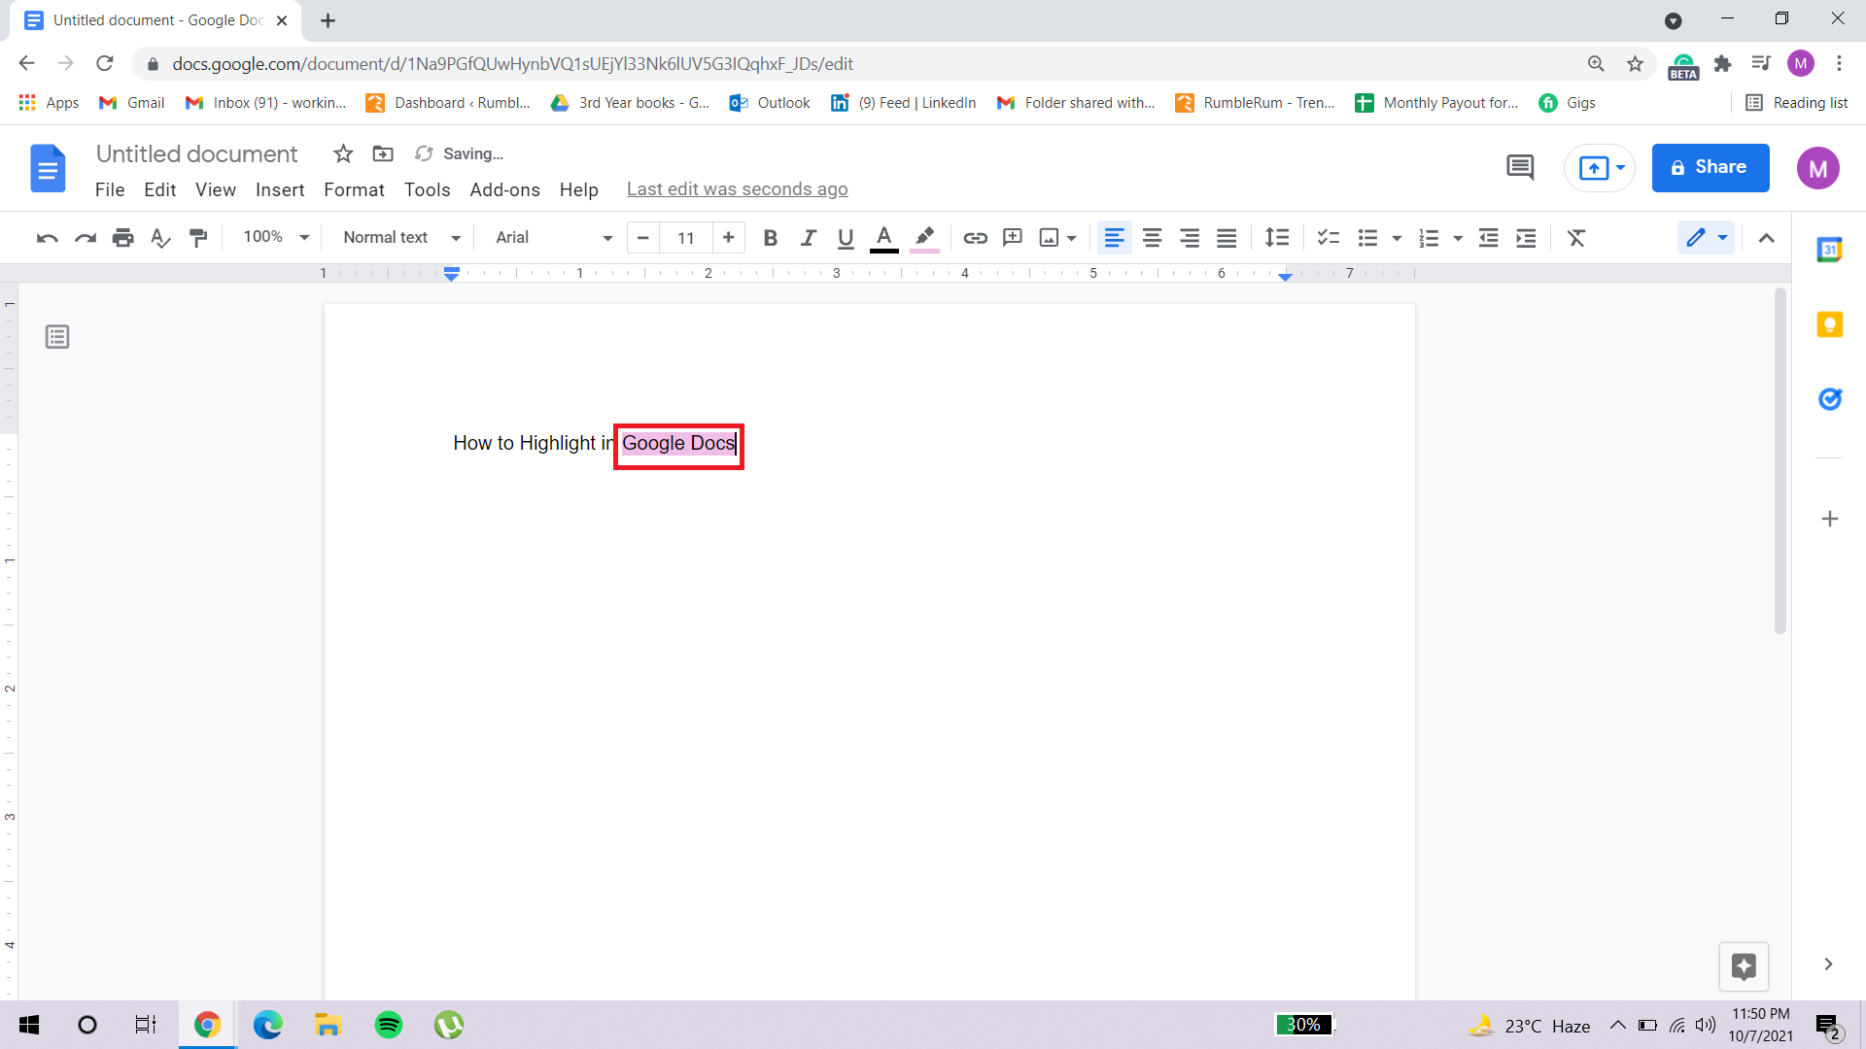
Task: Click the Untitled document title field
Action: 197,153
